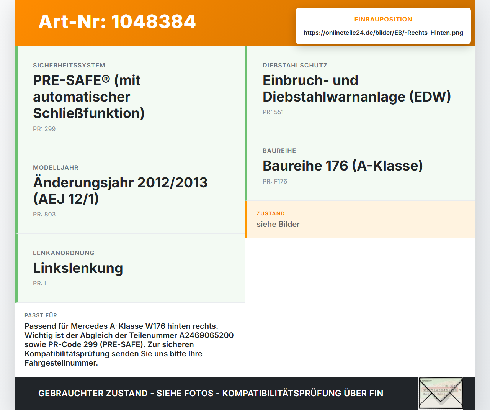The width and height of the screenshot is (490, 410).
Task: Click the PR: L code
Action: click(x=40, y=283)
